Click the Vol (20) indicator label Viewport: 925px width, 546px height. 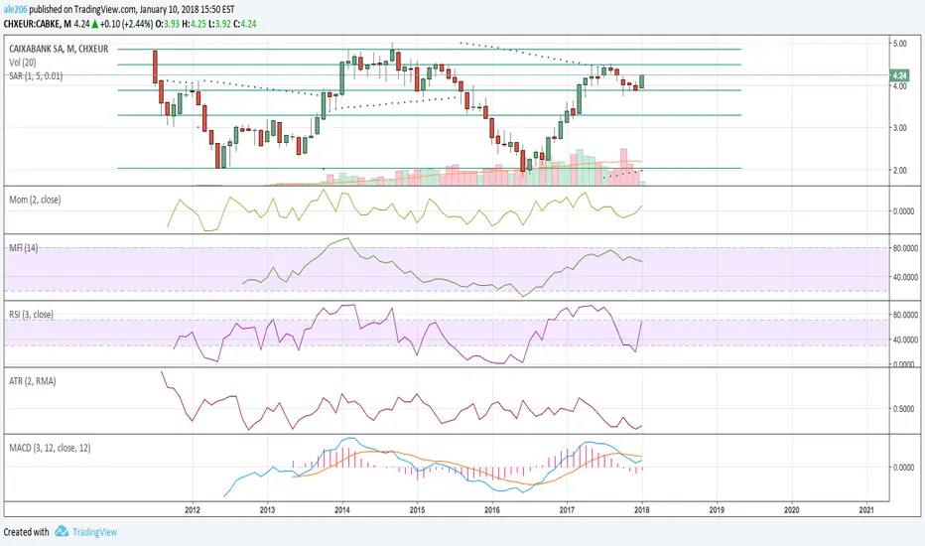[23, 63]
